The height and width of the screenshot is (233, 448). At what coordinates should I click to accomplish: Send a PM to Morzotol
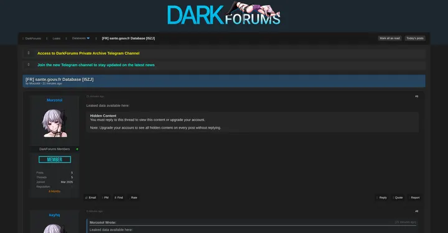[x=105, y=198]
